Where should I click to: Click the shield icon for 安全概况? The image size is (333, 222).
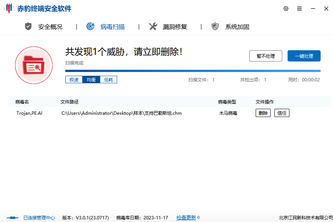[28, 26]
